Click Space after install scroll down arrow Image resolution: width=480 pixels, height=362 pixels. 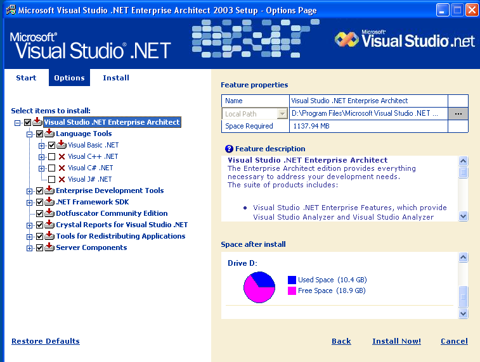point(463,313)
